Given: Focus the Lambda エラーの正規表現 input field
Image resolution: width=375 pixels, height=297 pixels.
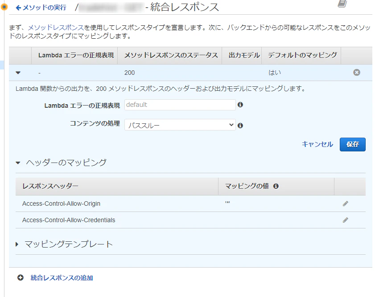Looking at the screenshot, I should (x=180, y=105).
